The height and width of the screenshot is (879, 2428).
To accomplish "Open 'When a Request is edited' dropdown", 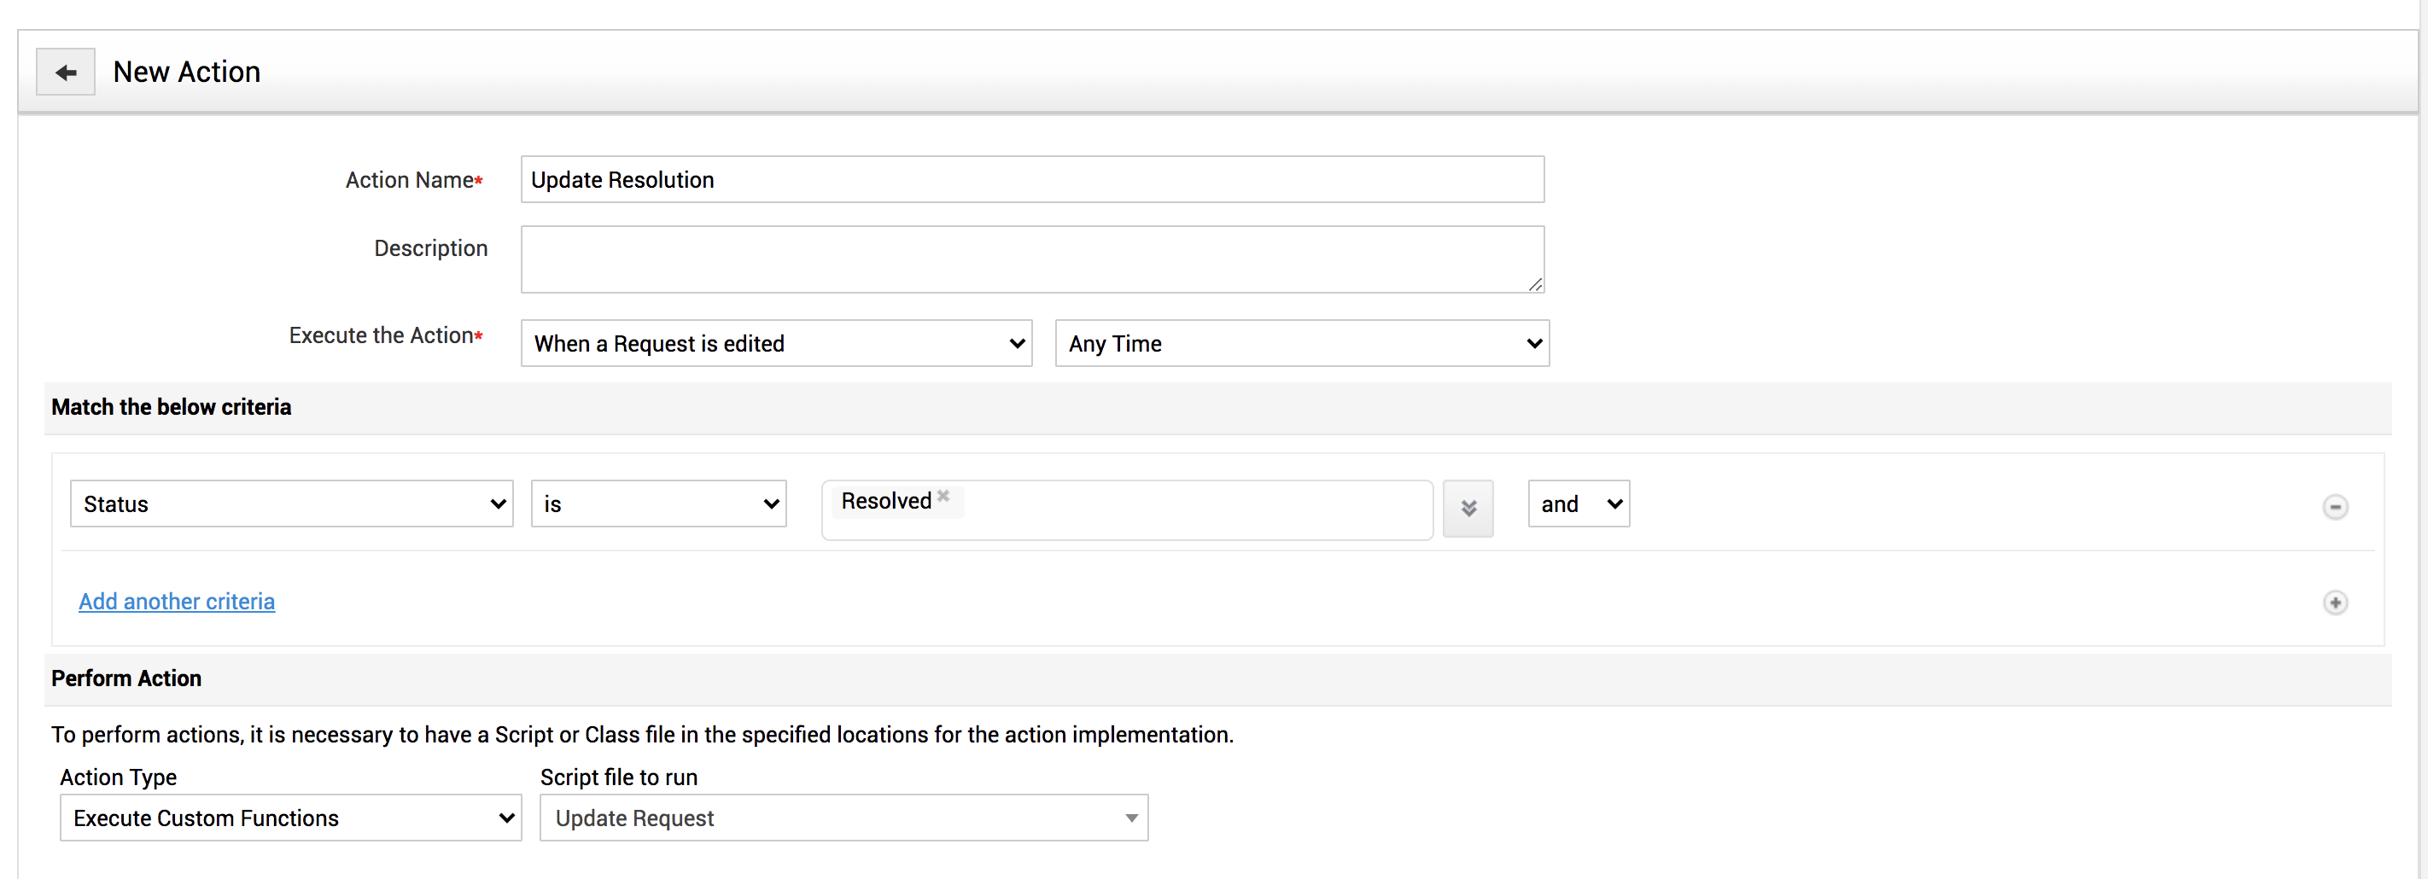I will (x=776, y=344).
